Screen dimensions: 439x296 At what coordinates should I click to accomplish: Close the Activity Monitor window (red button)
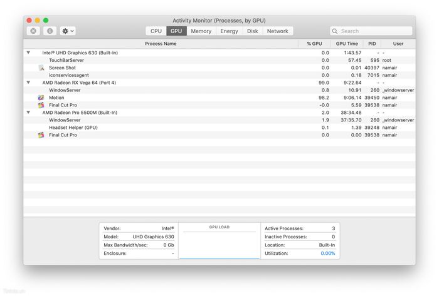point(29,21)
